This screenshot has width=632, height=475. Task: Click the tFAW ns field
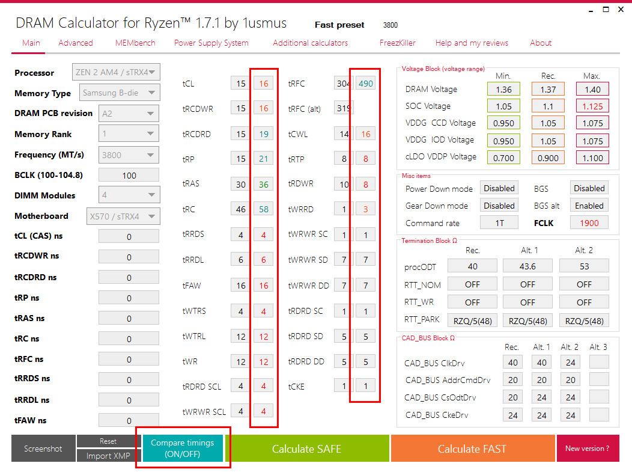click(x=129, y=420)
